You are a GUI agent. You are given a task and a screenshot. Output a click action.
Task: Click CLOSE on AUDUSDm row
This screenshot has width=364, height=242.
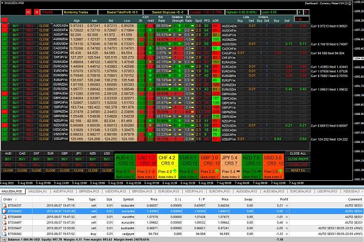click(44, 44)
